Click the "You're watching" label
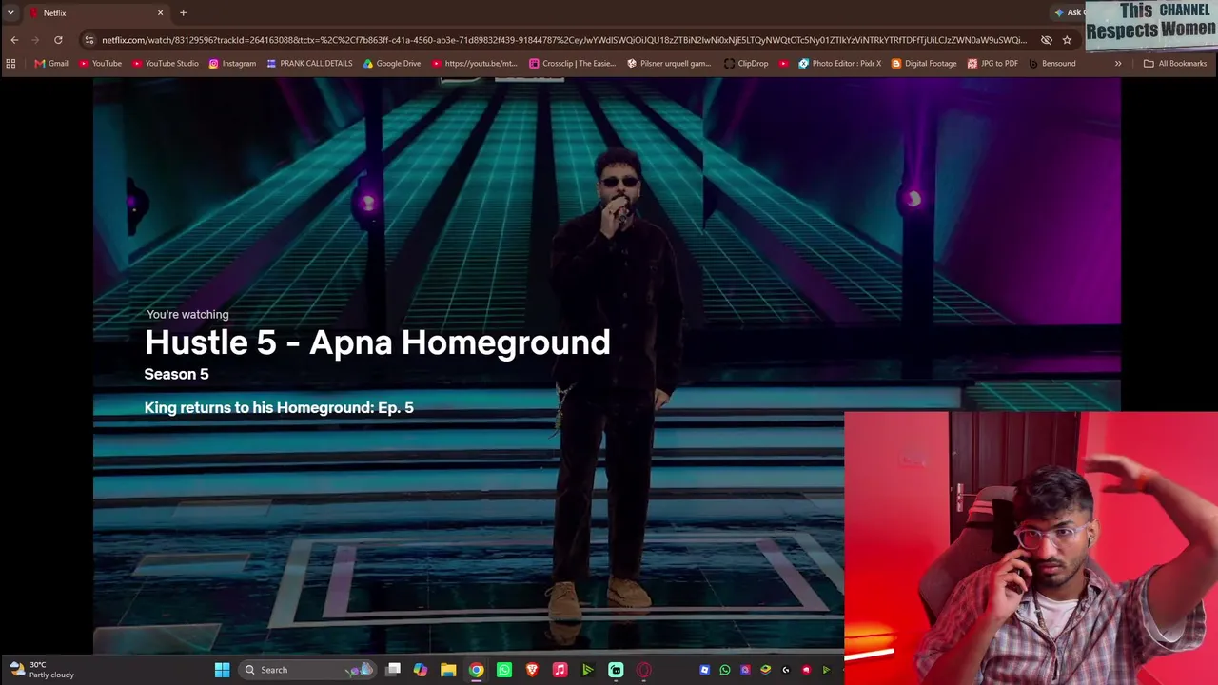 coord(187,314)
